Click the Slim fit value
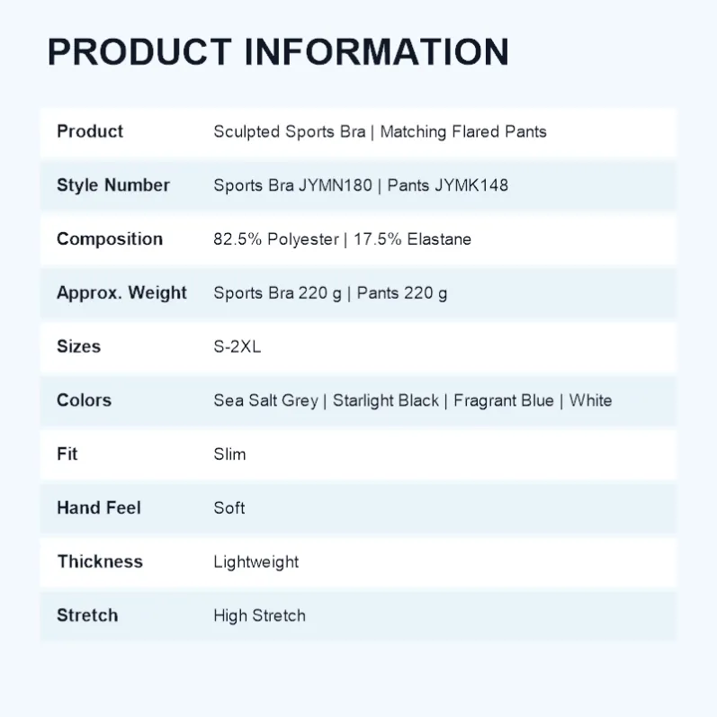Viewport: 717px width, 717px height. [x=229, y=454]
